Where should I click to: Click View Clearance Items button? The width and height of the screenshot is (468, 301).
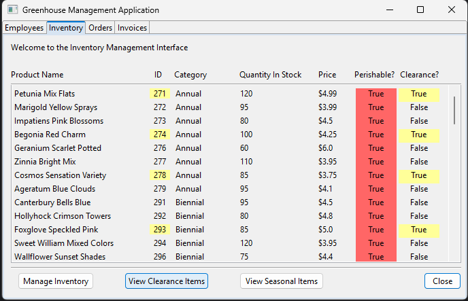coord(166,281)
